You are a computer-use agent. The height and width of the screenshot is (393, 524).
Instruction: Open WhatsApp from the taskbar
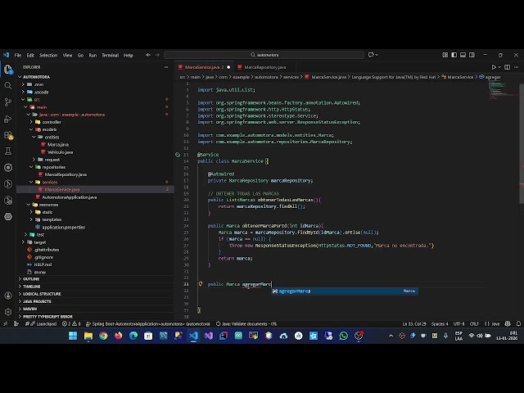pyautogui.click(x=344, y=336)
